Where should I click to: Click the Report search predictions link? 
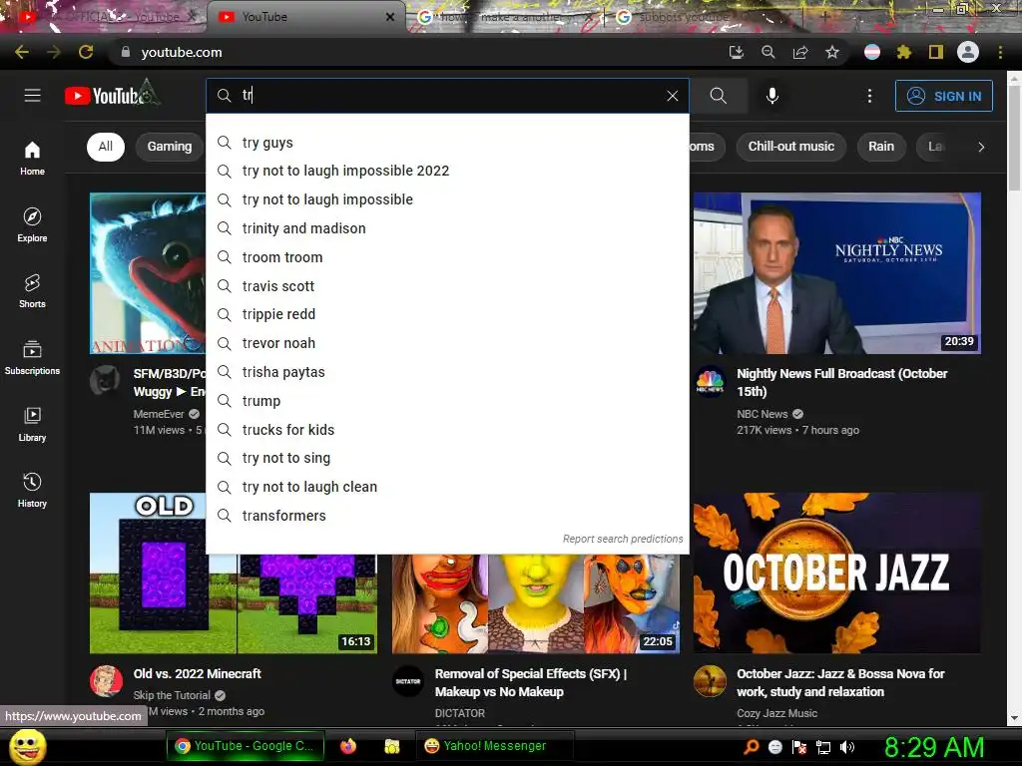[623, 539]
